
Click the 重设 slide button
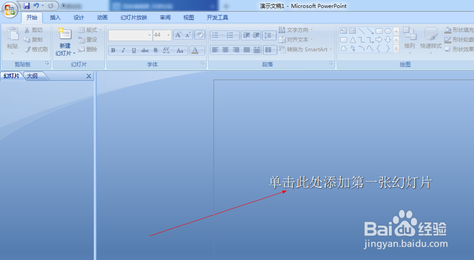88,40
